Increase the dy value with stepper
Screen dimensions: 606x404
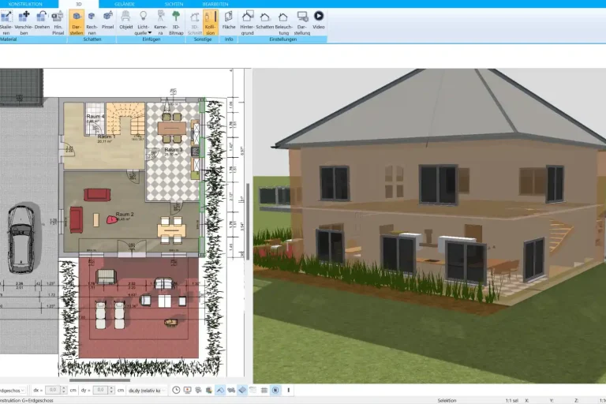[x=111, y=388]
